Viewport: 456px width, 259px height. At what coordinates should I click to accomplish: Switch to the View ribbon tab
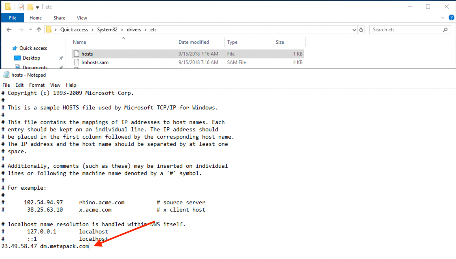point(82,18)
